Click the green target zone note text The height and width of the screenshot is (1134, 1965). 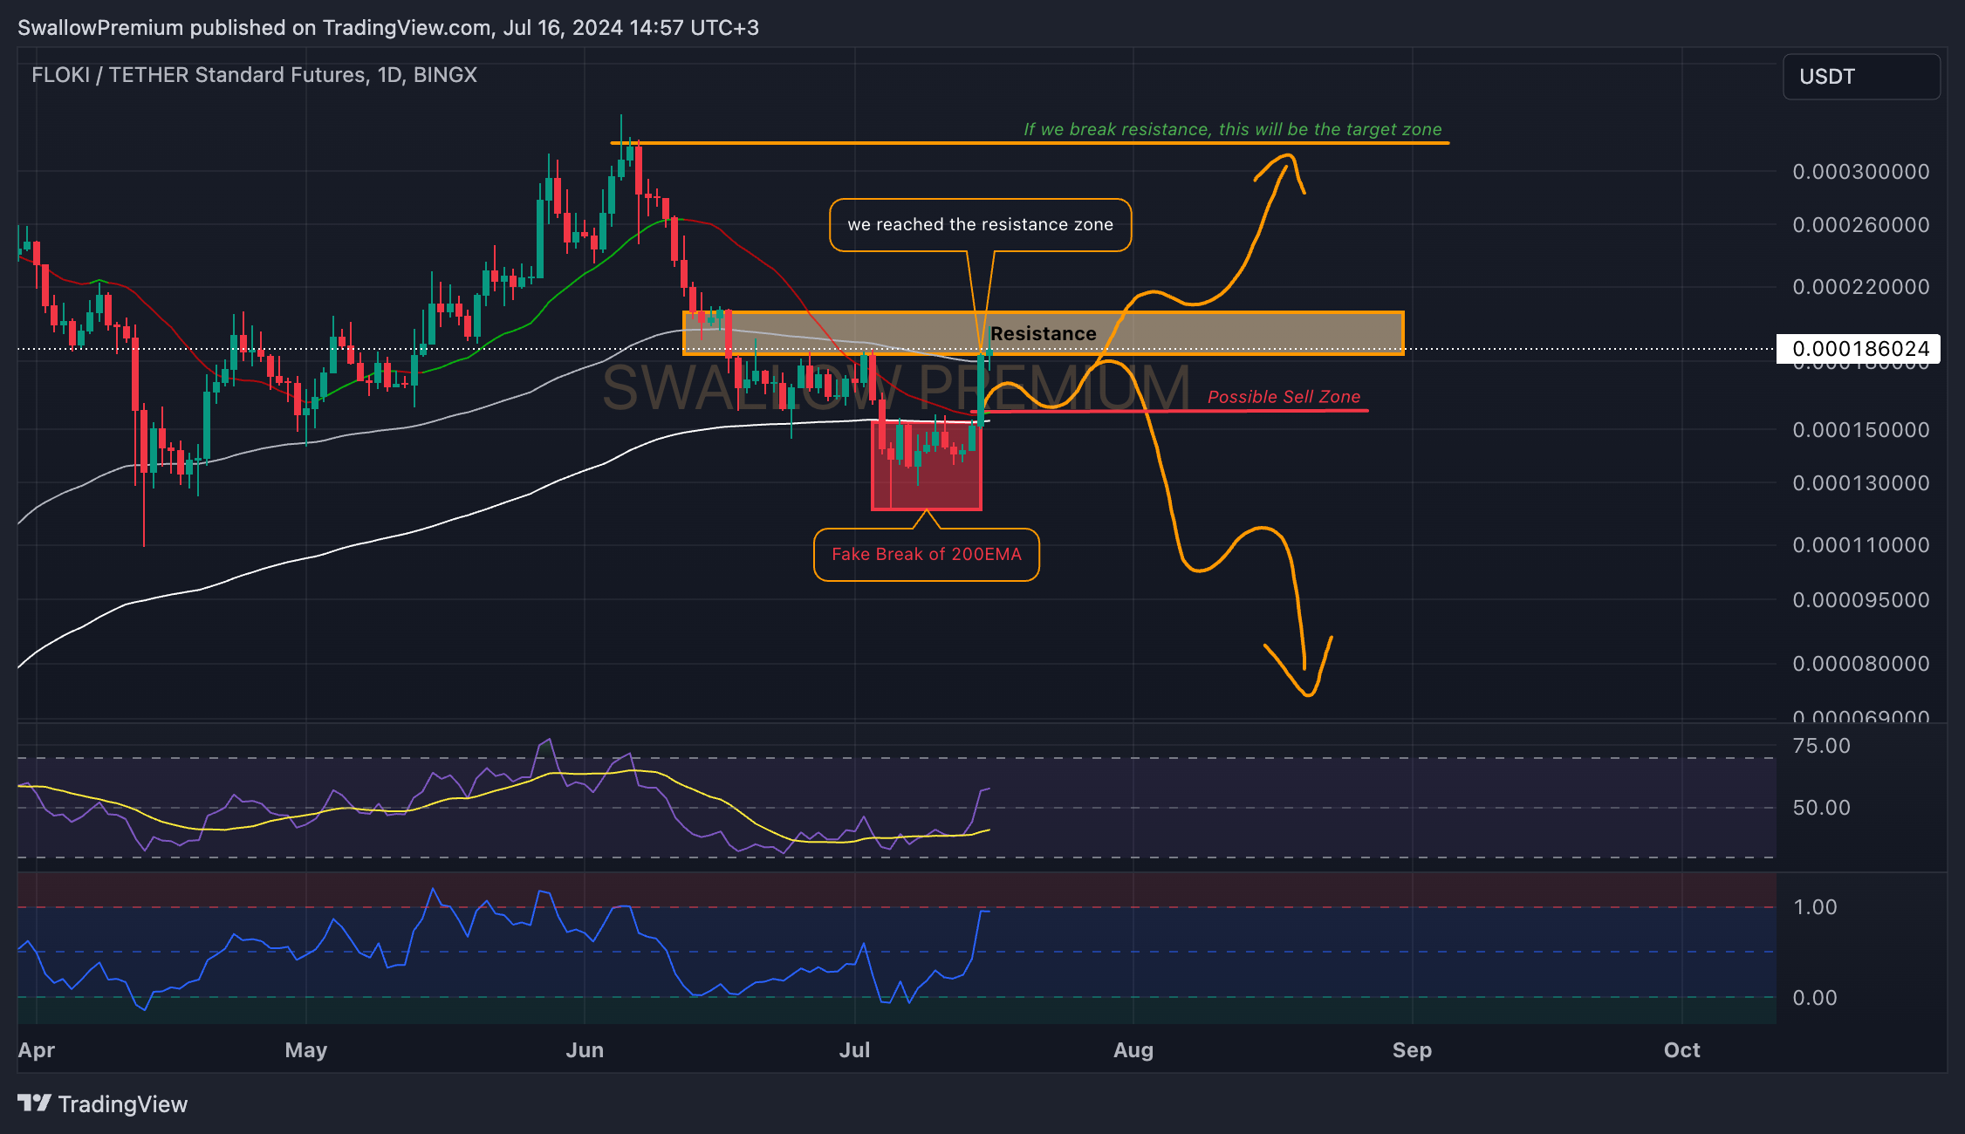click(x=1232, y=129)
